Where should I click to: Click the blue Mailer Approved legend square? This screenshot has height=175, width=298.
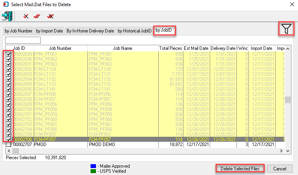93,166
